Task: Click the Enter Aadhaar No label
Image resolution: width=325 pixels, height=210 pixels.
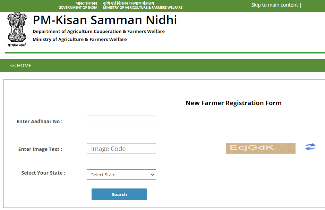Action: (x=40, y=121)
